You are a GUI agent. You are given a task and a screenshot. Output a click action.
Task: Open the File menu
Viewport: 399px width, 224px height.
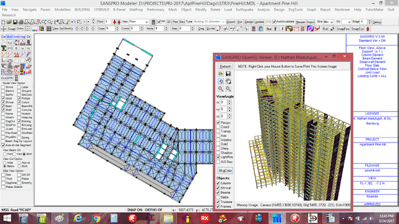pos(4,9)
